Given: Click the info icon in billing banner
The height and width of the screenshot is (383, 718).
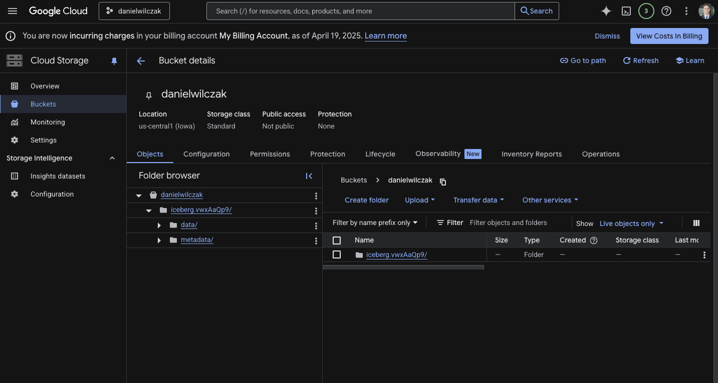Looking at the screenshot, I should coord(10,36).
